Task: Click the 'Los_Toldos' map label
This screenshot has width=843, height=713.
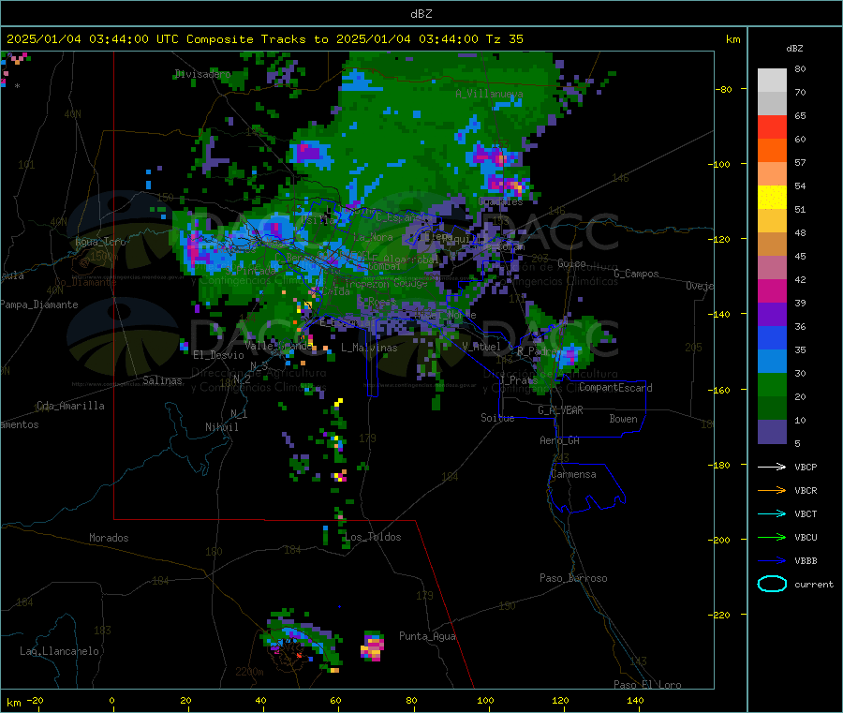Action: pos(373,537)
